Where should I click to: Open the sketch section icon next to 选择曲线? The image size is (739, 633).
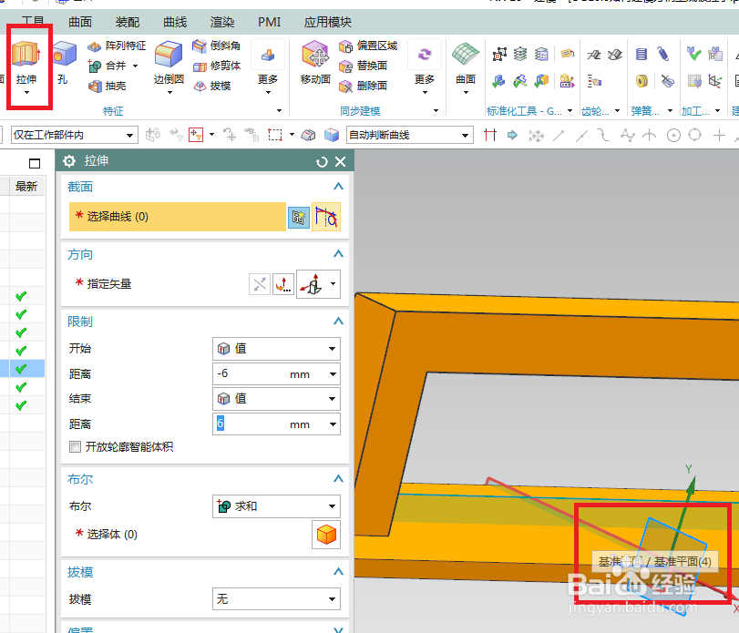click(x=298, y=217)
